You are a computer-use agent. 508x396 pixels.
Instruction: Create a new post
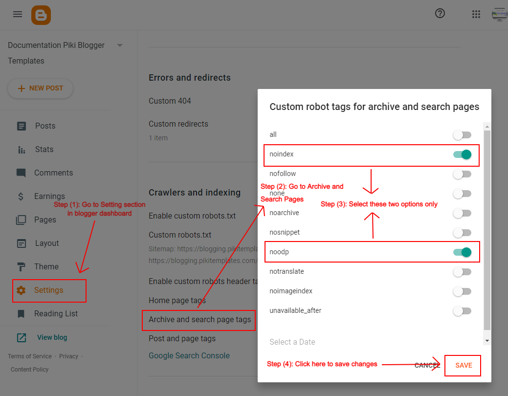(x=40, y=88)
